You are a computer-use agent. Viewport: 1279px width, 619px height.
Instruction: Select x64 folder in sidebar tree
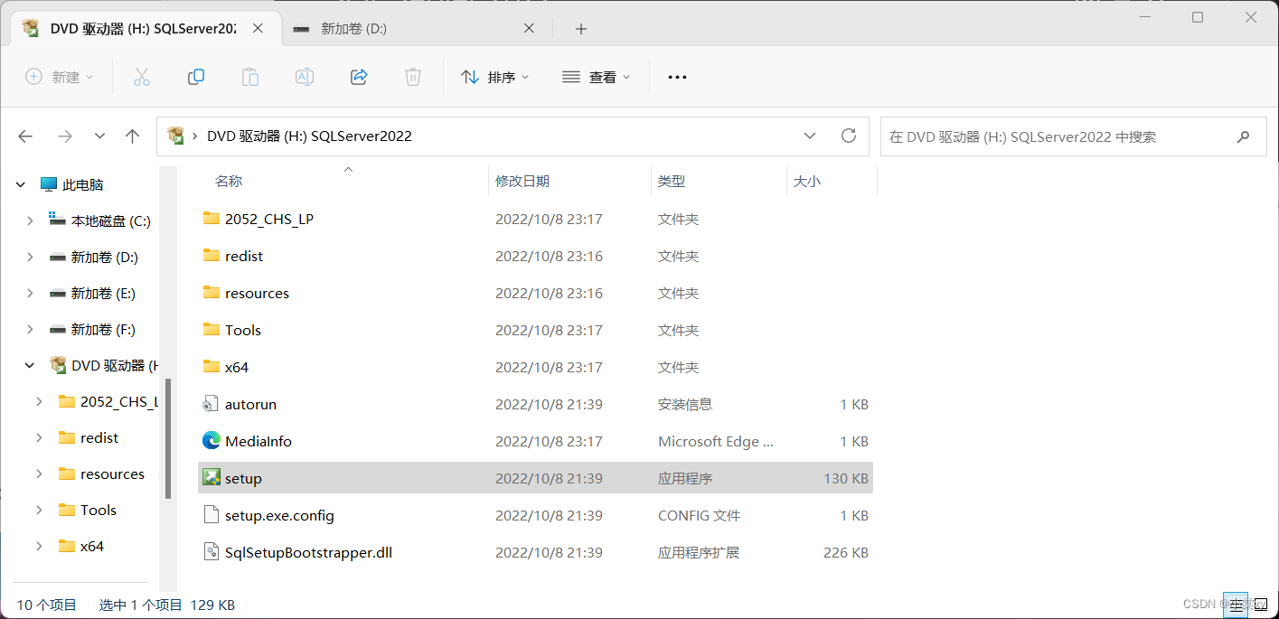point(92,546)
